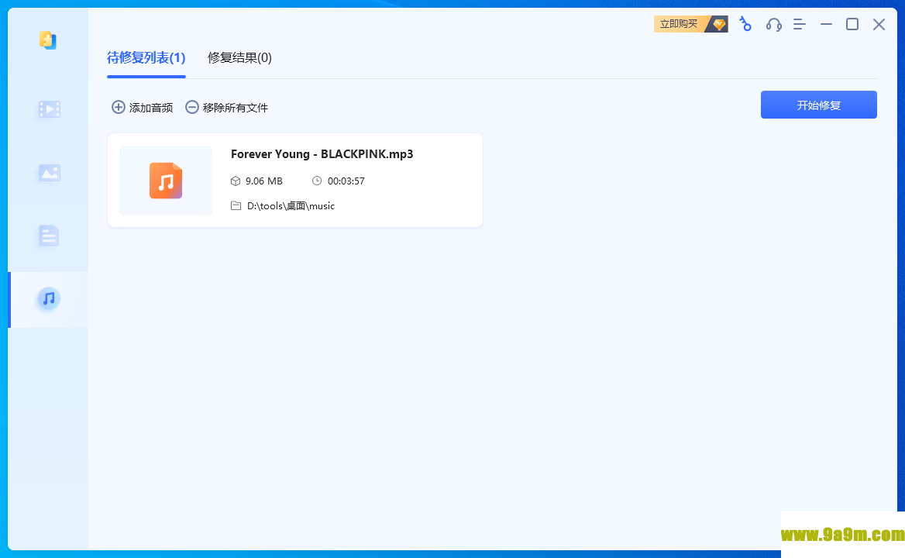The height and width of the screenshot is (558, 905).
Task: Click 立即购买 buy now button
Action: (x=691, y=24)
